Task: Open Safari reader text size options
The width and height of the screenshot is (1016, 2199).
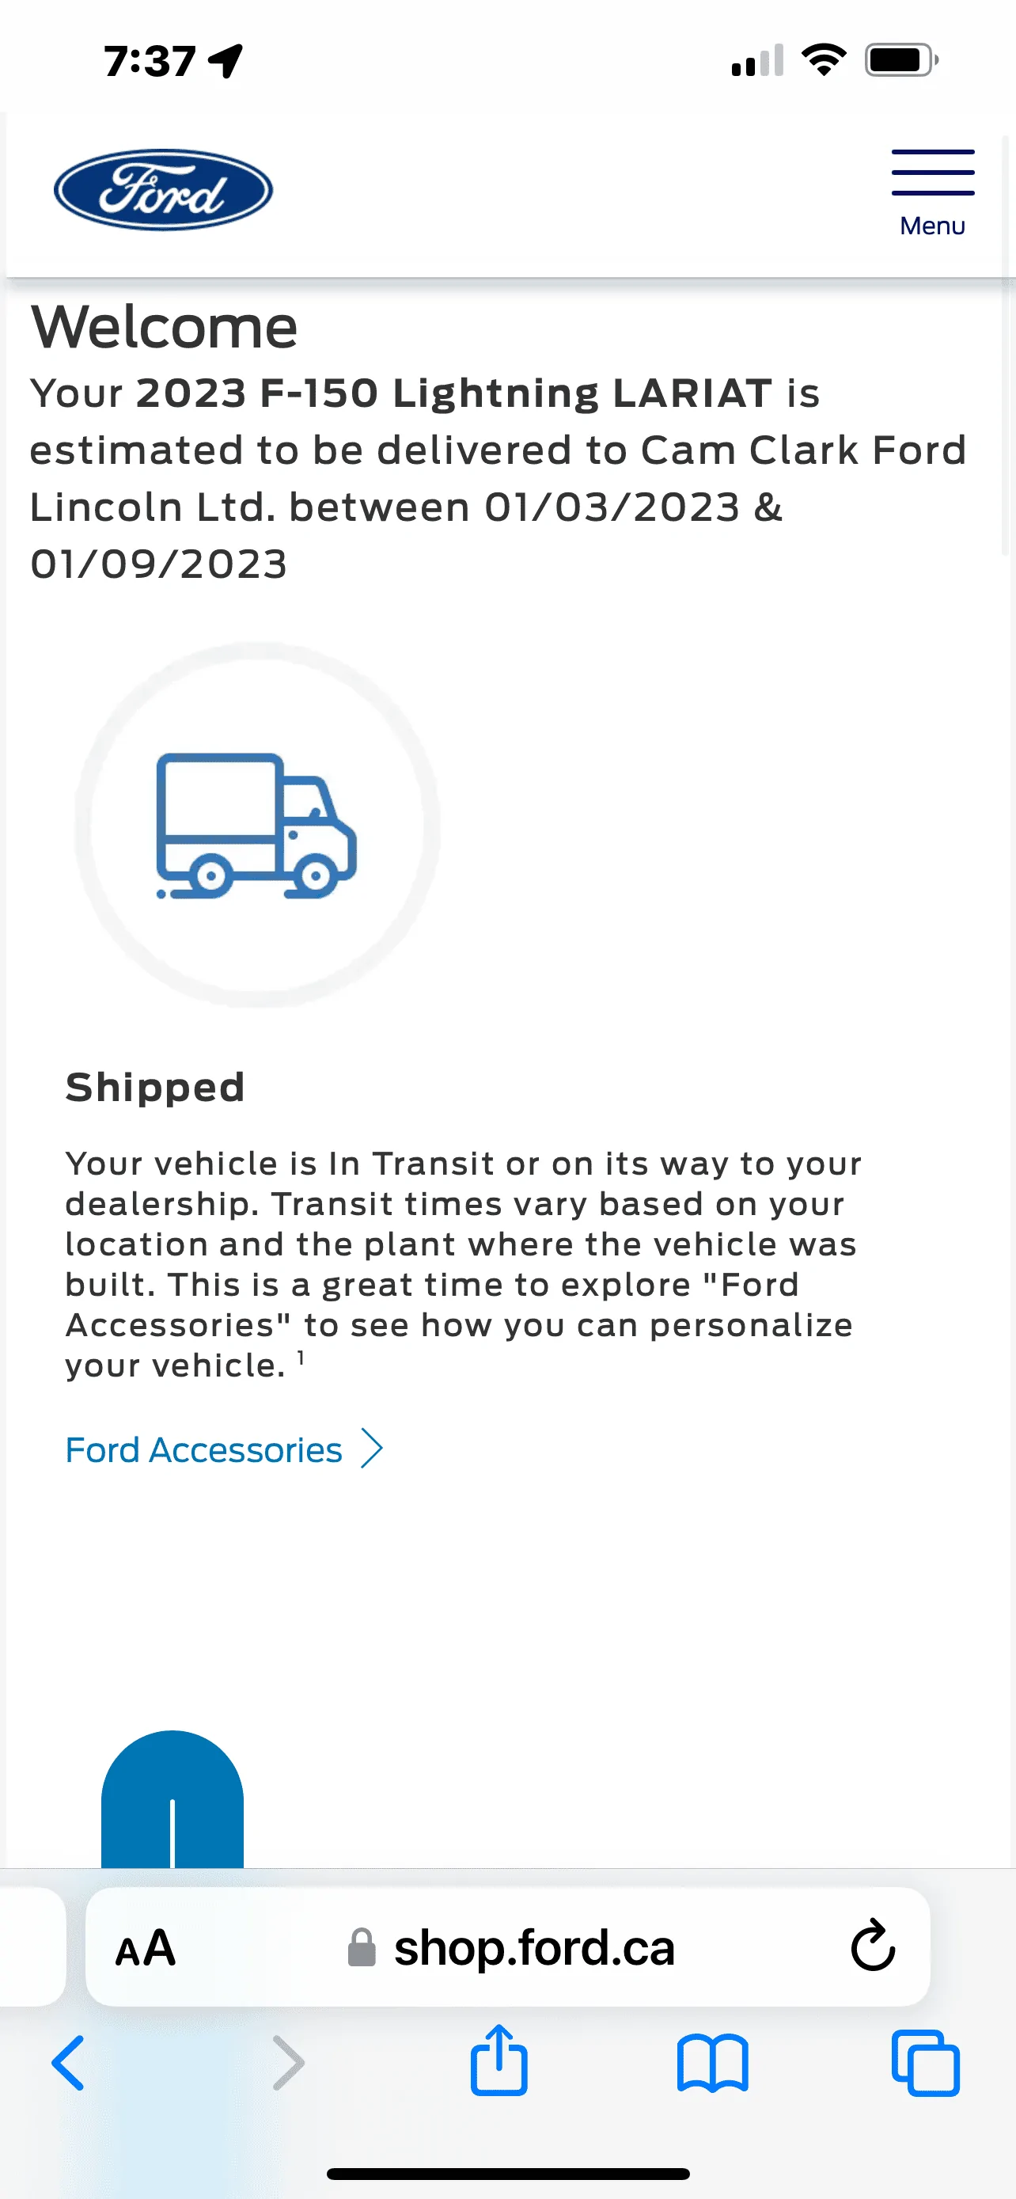Action: (146, 1949)
